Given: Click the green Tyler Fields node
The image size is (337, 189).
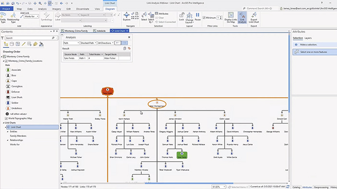Looking at the screenshot, I should coord(182,155).
